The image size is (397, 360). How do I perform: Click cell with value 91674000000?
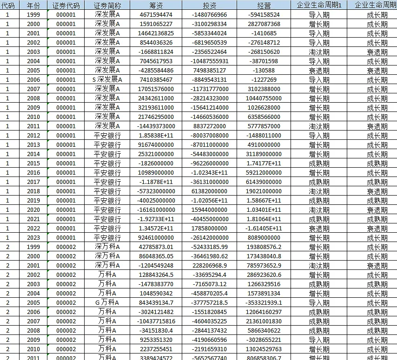coord(156,145)
